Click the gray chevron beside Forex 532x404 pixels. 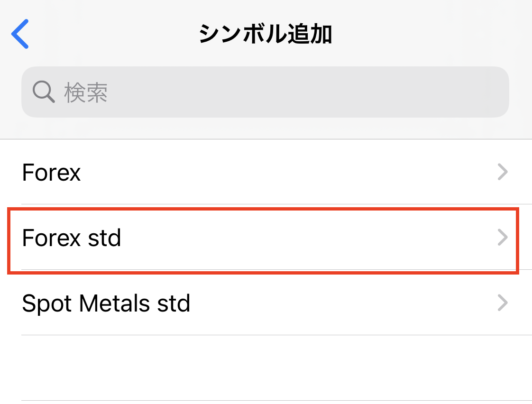click(x=503, y=172)
